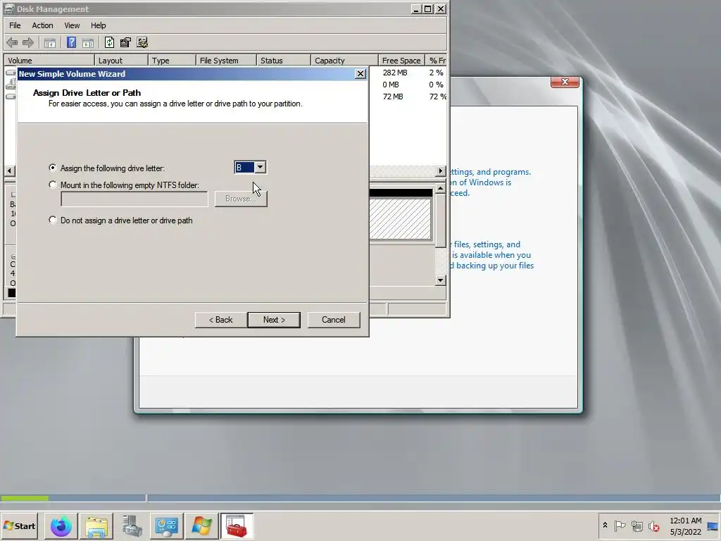
Task: Click the Show Desktop icon beside the clock
Action: point(713,526)
